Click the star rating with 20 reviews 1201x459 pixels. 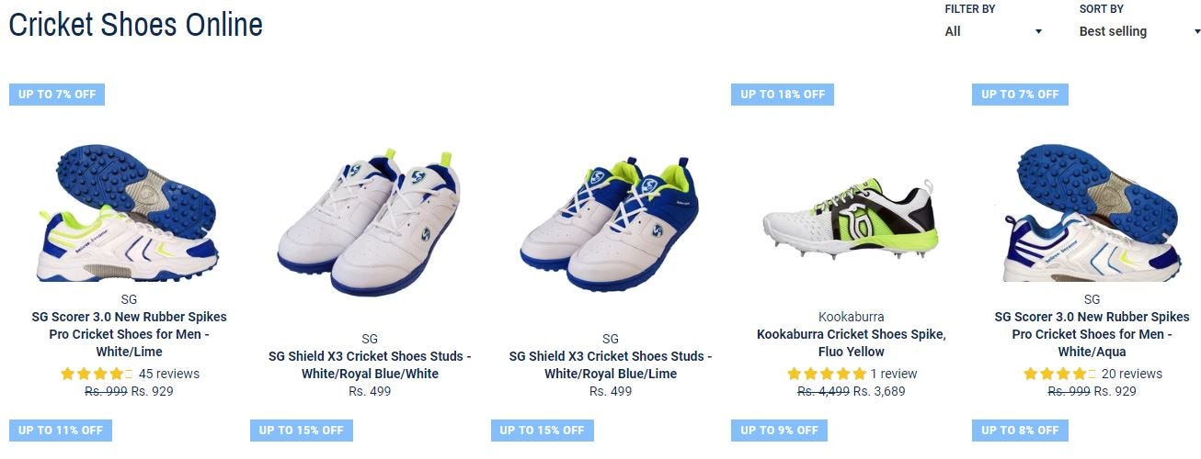point(1060,374)
